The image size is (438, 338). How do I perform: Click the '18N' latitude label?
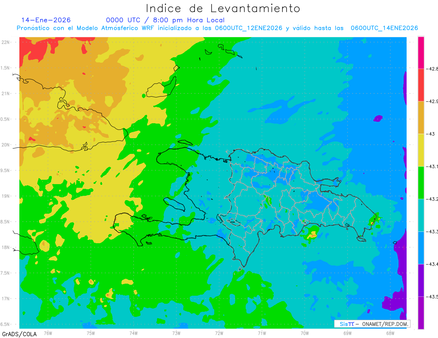(x=6, y=247)
